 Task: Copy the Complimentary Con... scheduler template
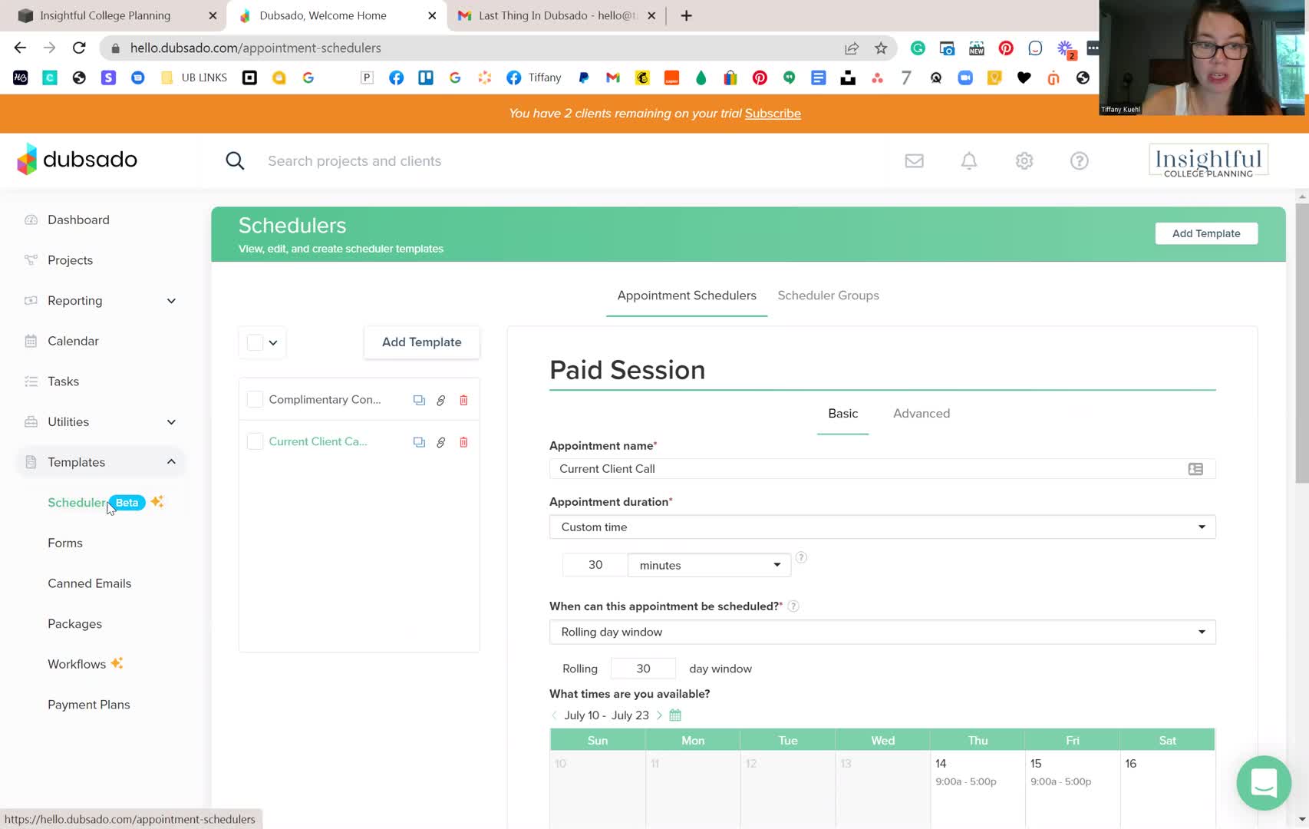coord(419,400)
